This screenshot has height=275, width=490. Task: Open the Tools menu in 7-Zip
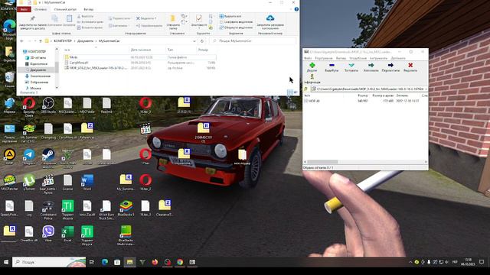[x=378, y=58]
